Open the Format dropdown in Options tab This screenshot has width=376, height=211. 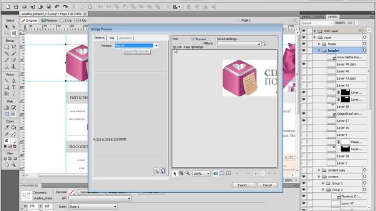[156, 46]
